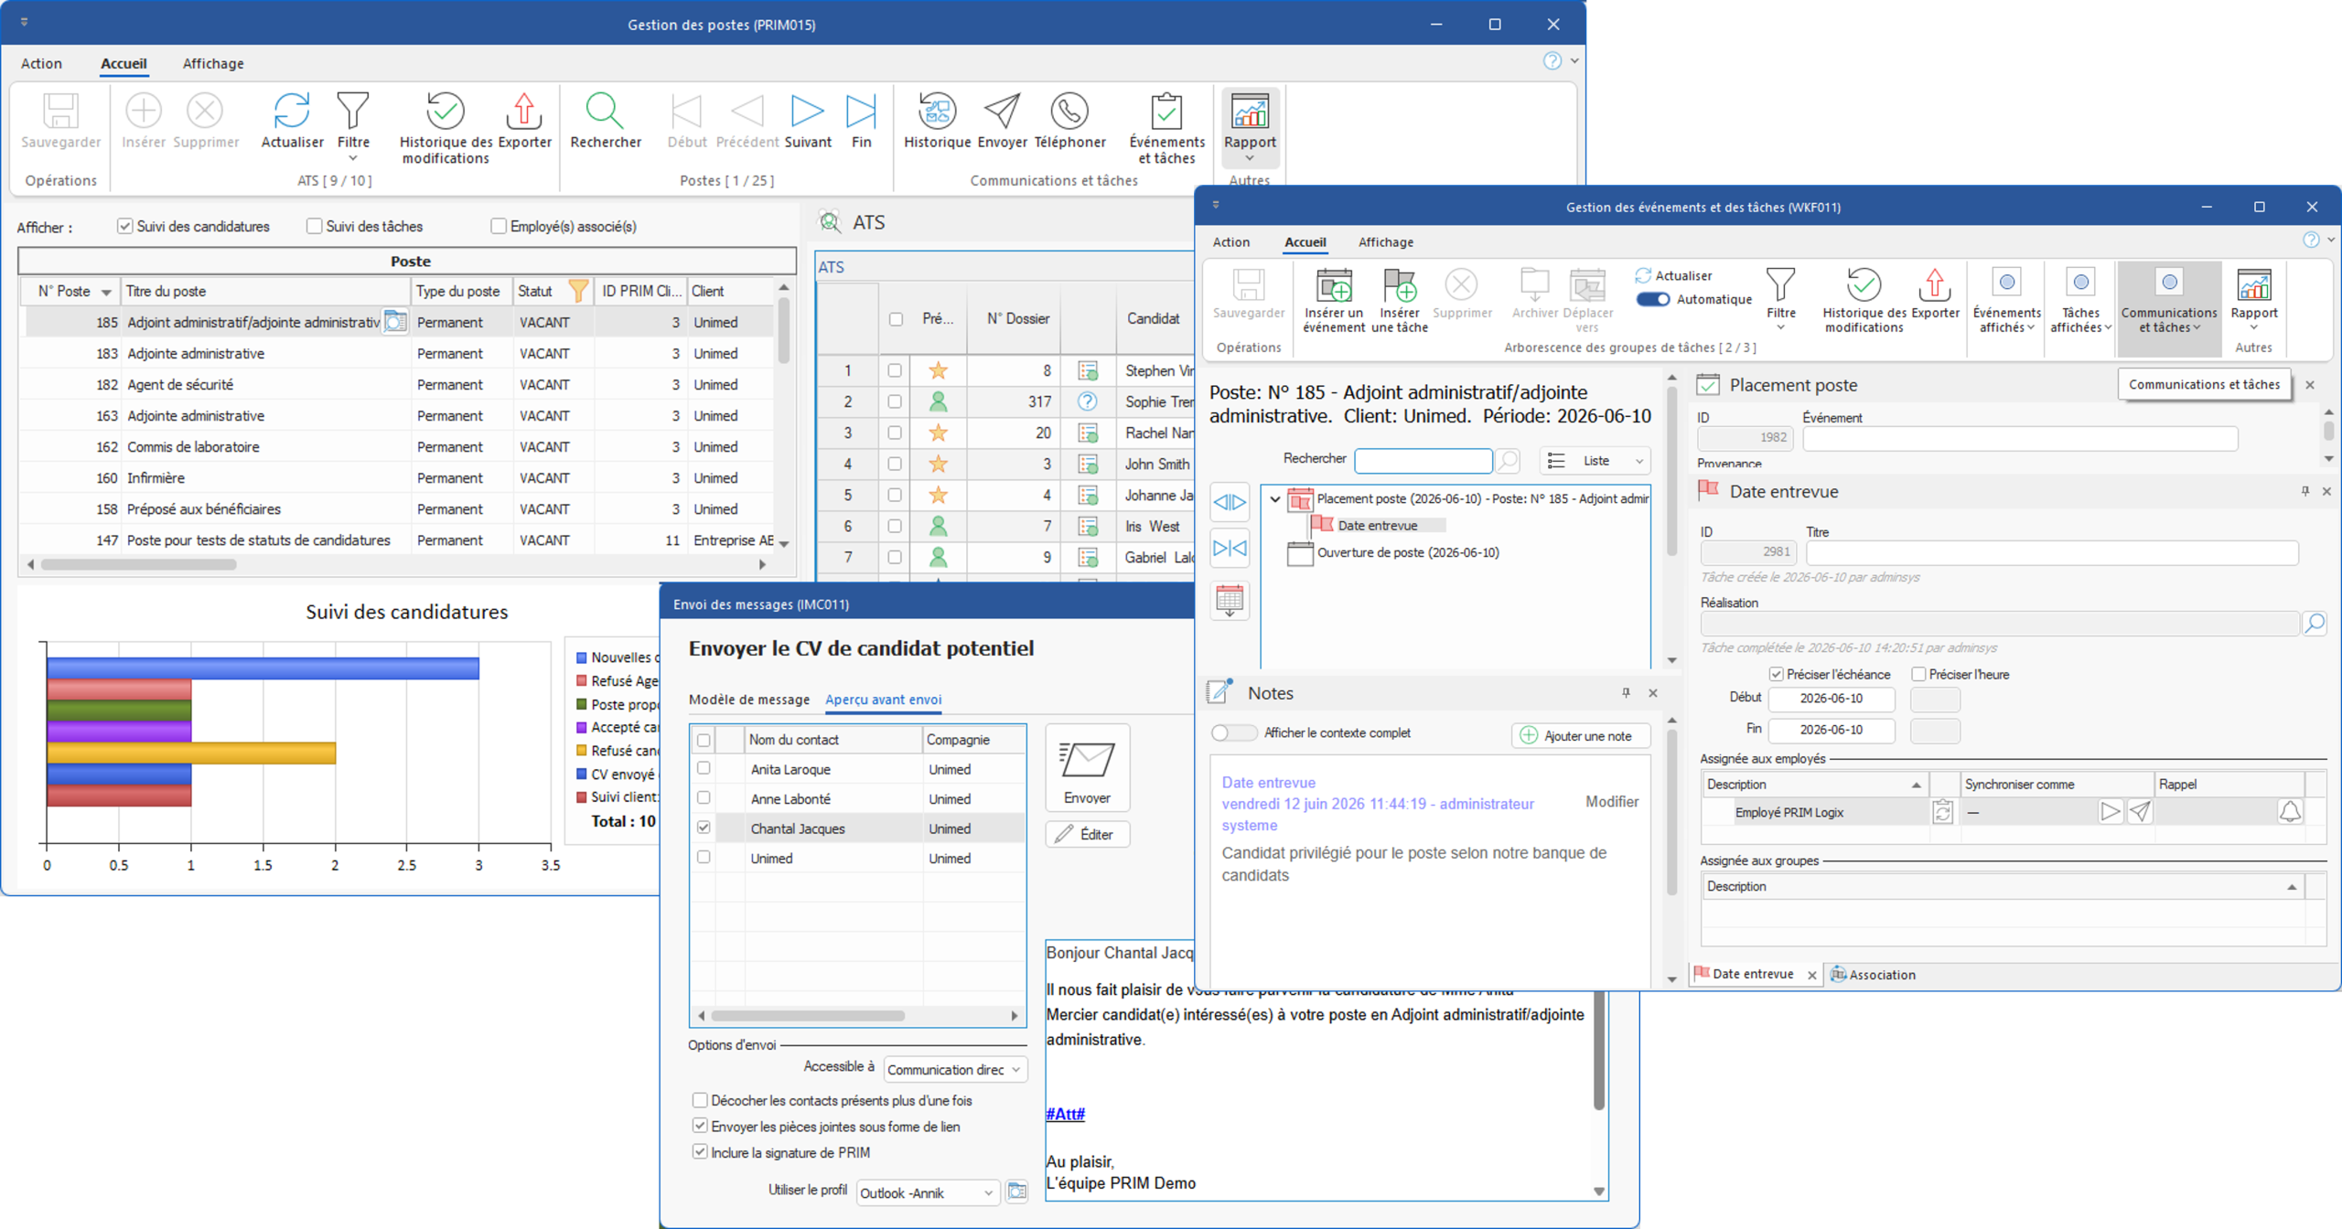The width and height of the screenshot is (2342, 1229).
Task: Click the Éditer button
Action: [x=1087, y=834]
